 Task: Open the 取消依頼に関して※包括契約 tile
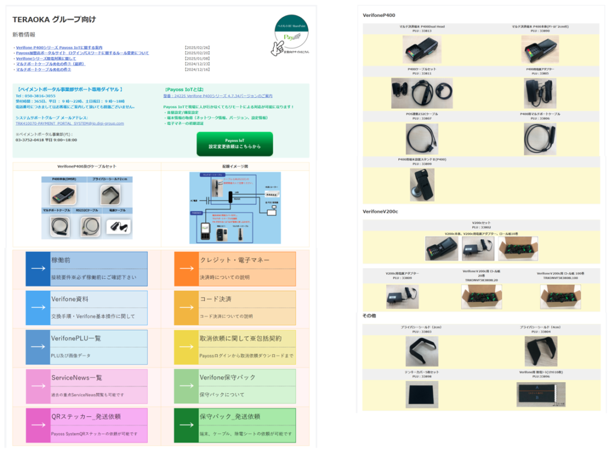(235, 347)
